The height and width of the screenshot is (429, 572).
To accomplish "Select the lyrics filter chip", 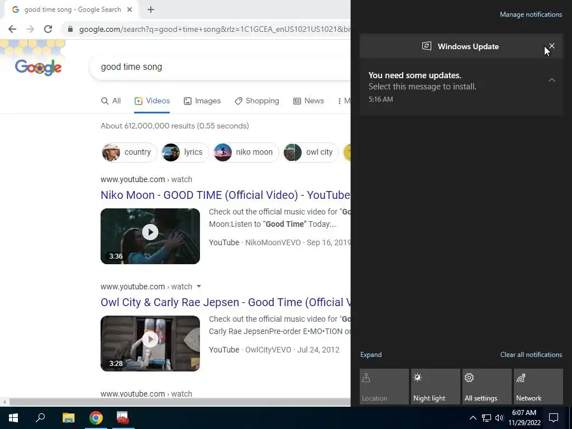I will (184, 152).
